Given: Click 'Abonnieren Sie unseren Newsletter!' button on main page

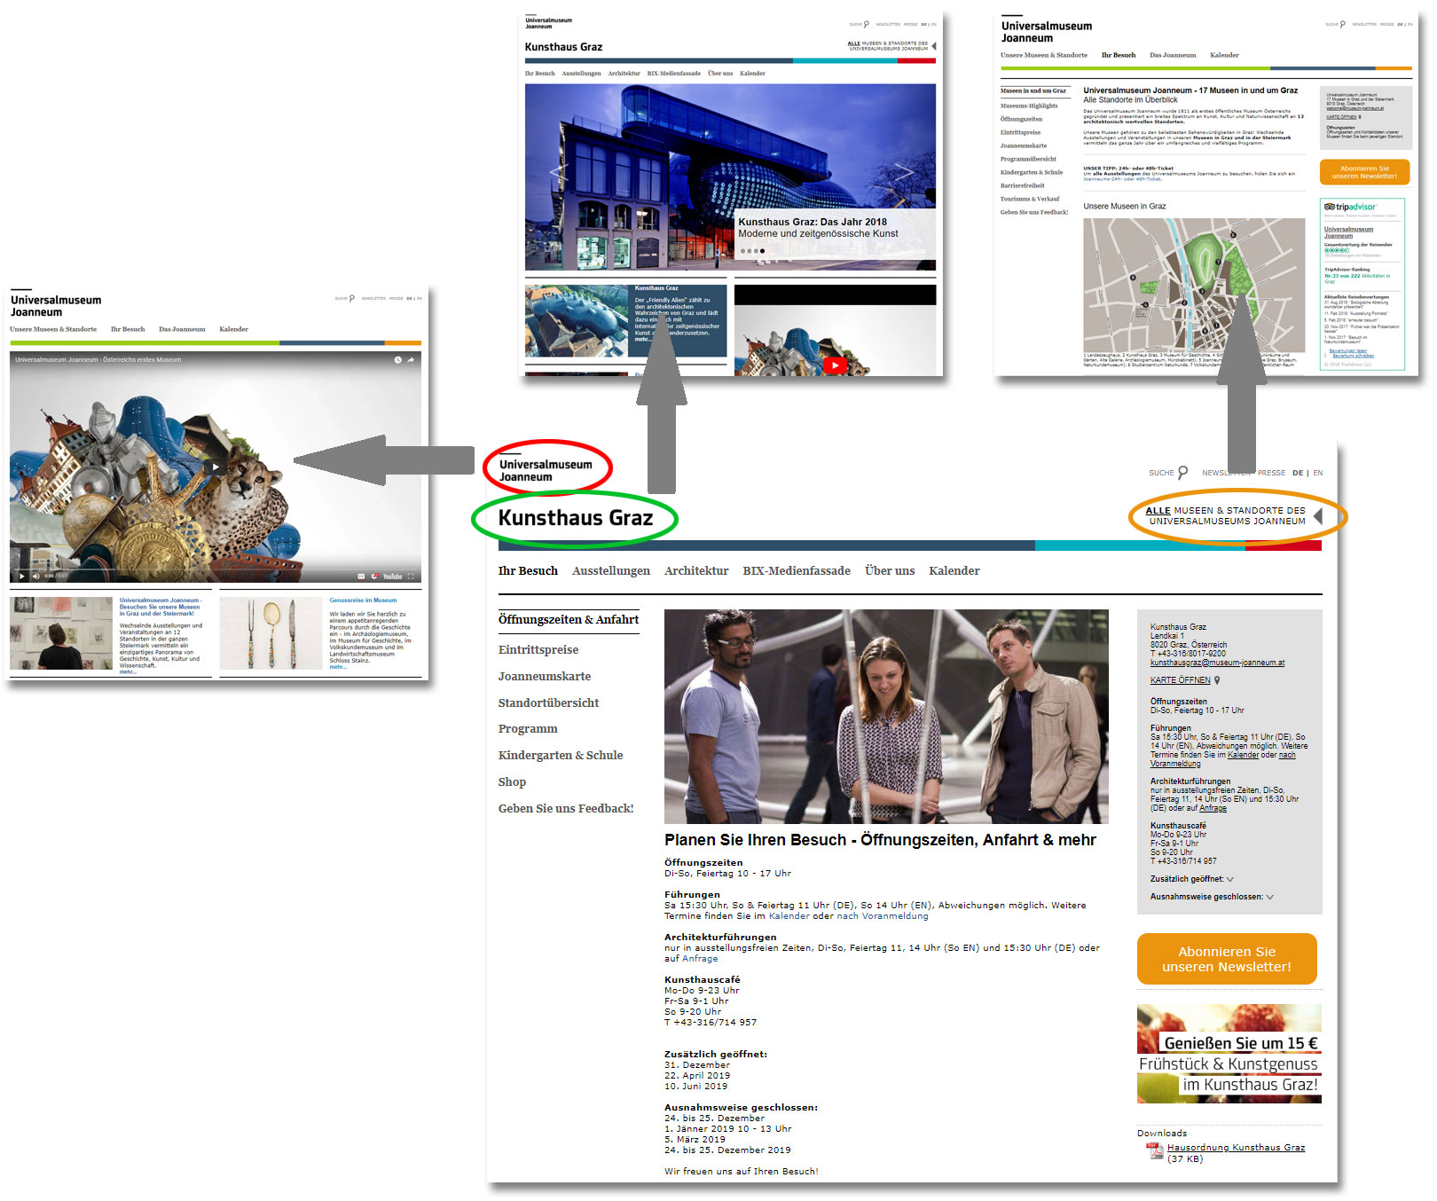Looking at the screenshot, I should coord(1227,959).
